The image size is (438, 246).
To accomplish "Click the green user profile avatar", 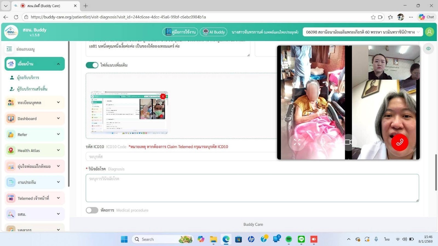I will (x=429, y=32).
